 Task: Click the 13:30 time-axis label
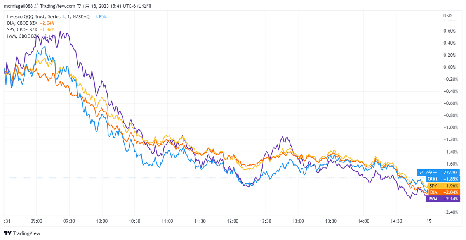pos(331,221)
